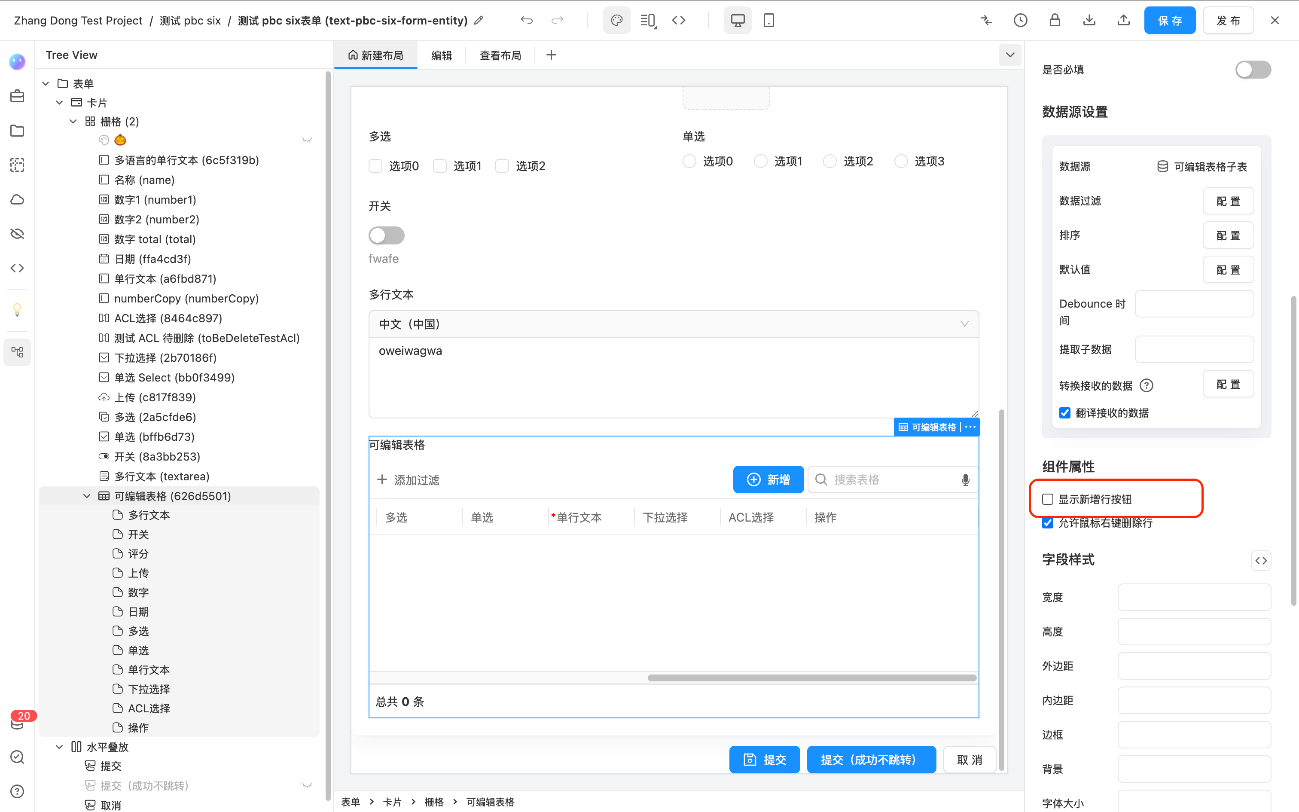This screenshot has width=1299, height=812.
Task: Switch to the 查看布局 tab
Action: click(x=500, y=55)
